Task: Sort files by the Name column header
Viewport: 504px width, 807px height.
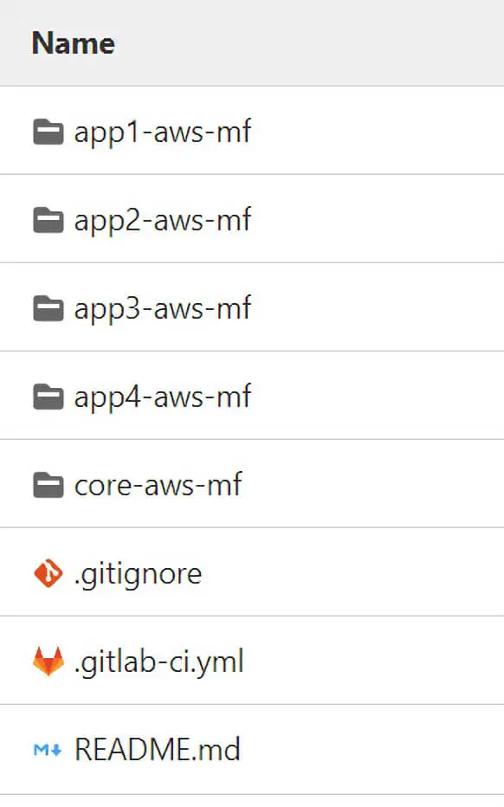Action: 73,43
